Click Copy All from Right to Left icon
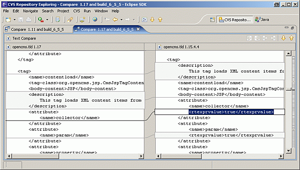Screen dimensions: 300x170 pos(257,38)
